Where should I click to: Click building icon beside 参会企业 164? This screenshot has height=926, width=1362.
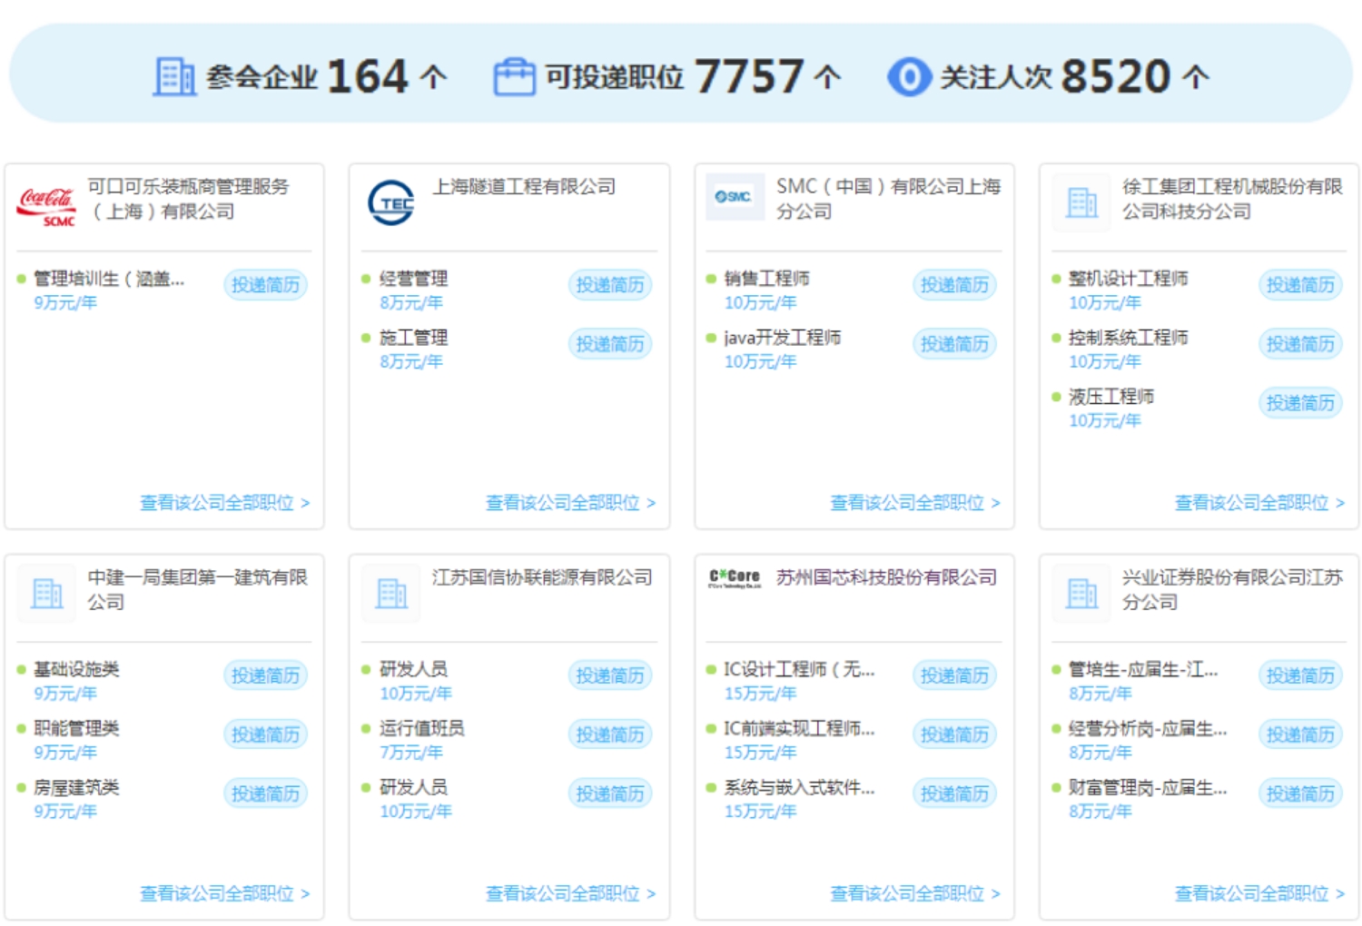click(173, 77)
